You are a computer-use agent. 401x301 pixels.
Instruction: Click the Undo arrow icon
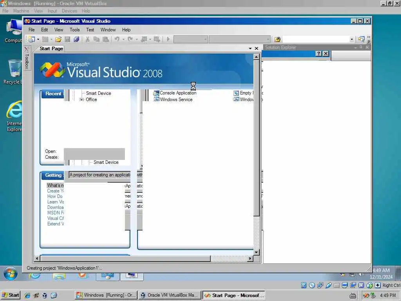click(117, 39)
